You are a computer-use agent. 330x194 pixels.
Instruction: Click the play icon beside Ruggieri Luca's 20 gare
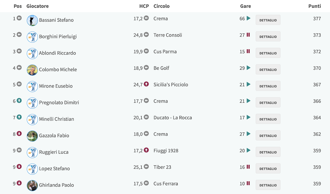[x=249, y=150]
